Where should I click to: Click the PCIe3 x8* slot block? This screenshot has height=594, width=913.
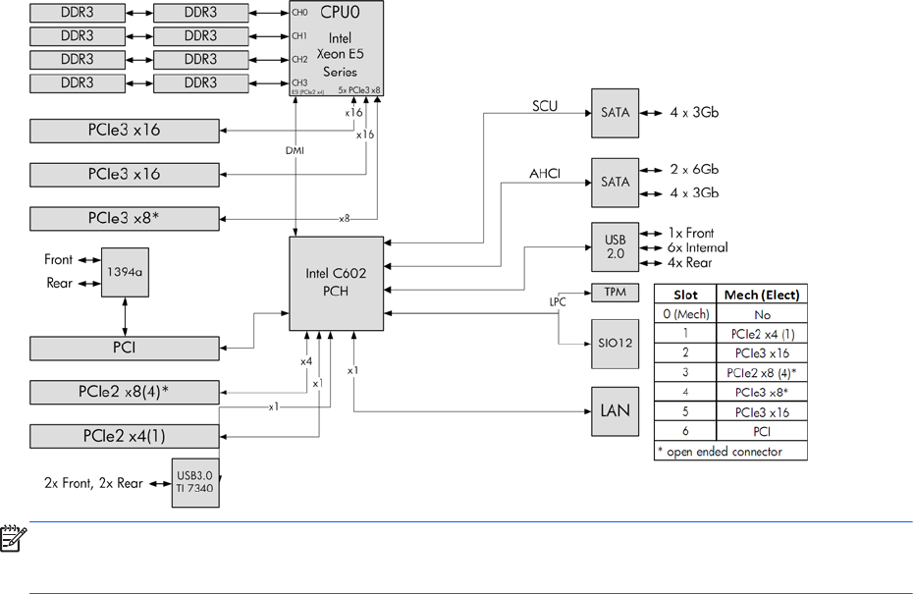[x=125, y=219]
